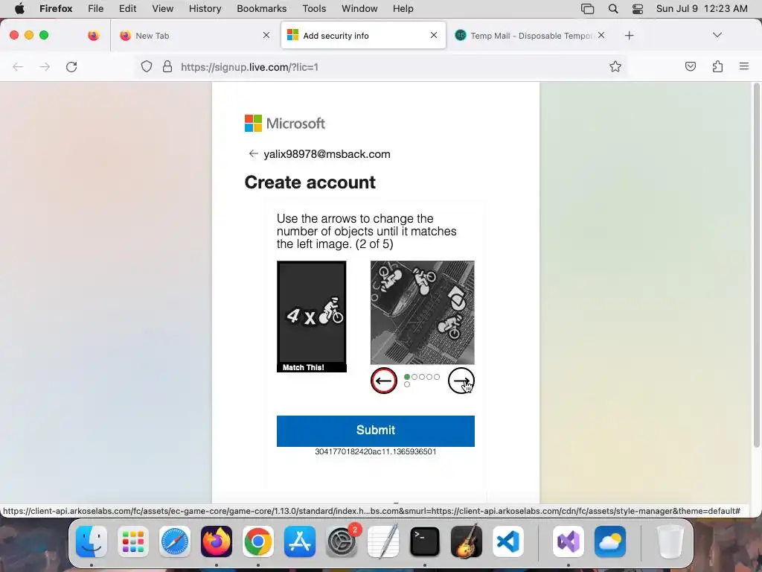Go forward to the next page
The width and height of the screenshot is (762, 572).
click(x=45, y=66)
